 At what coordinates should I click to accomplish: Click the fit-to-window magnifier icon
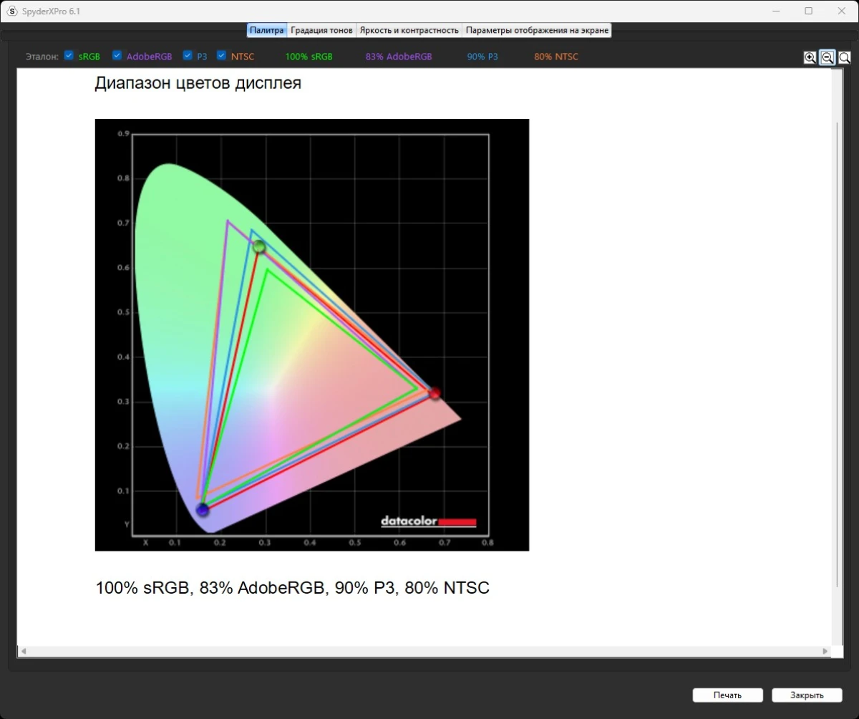[845, 58]
